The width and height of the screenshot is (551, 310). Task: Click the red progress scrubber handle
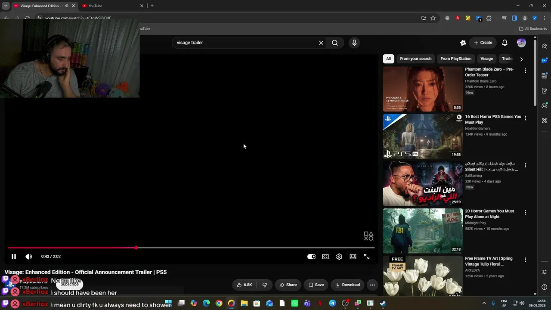click(136, 248)
